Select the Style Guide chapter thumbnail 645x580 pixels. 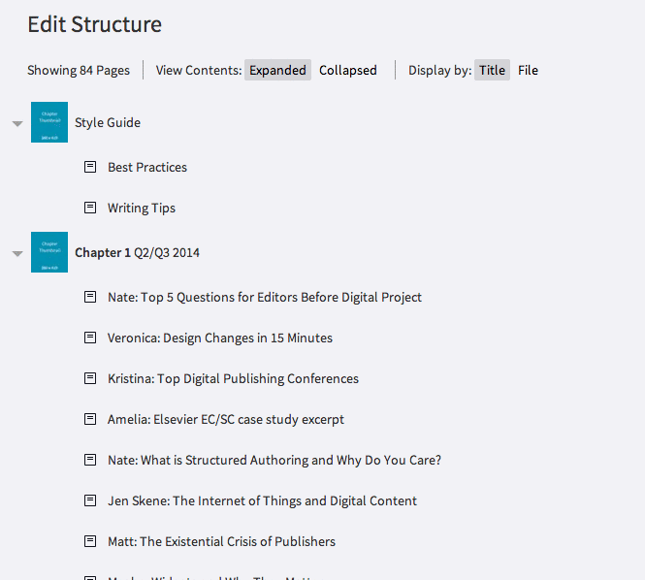[49, 122]
